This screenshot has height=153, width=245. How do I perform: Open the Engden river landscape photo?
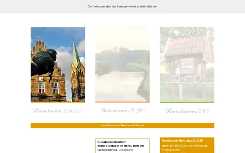tap(122, 64)
